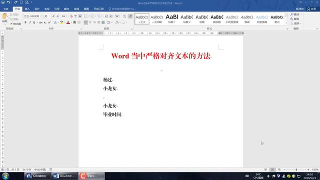Save the document using quick access toolbar

pos(3,2)
